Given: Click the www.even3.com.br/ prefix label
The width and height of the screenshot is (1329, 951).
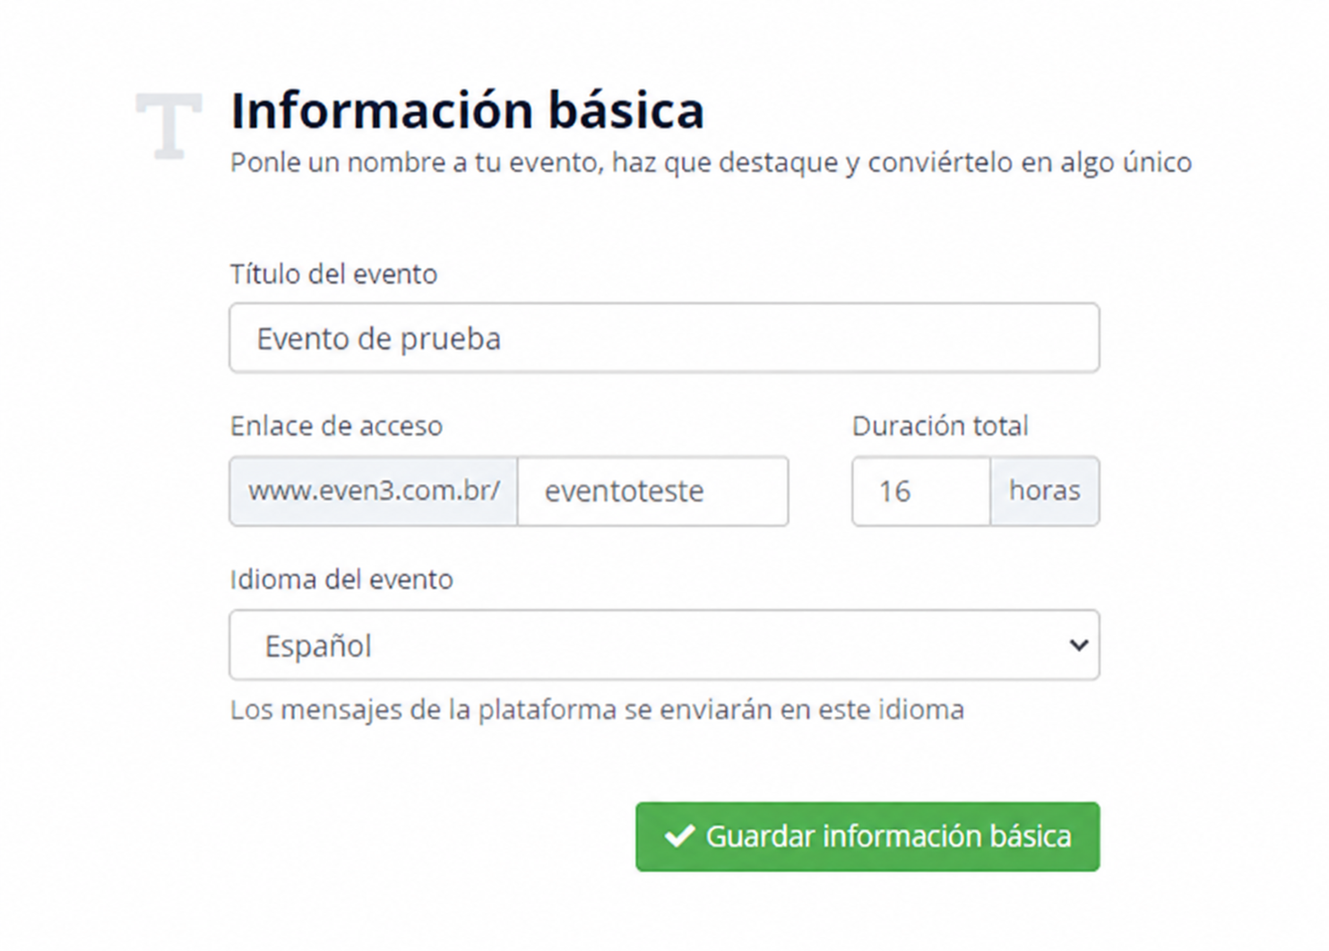Looking at the screenshot, I should 374,491.
